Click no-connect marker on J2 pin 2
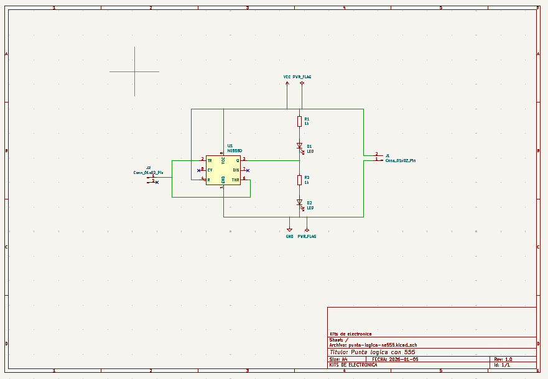548x379 pixels. [157, 182]
